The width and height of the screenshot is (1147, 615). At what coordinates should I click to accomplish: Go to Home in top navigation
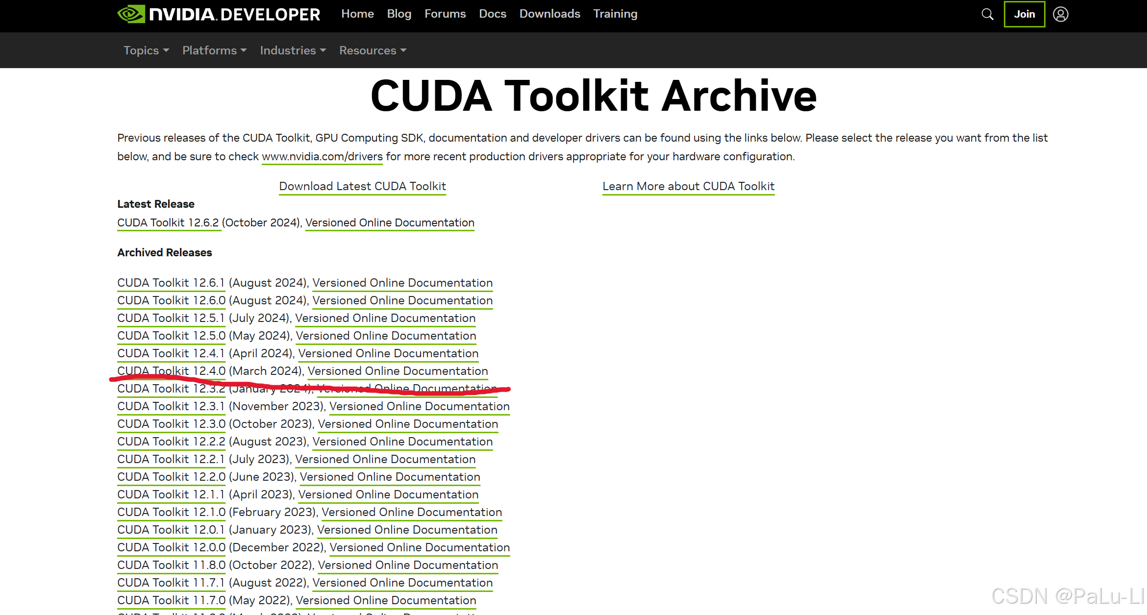357,14
